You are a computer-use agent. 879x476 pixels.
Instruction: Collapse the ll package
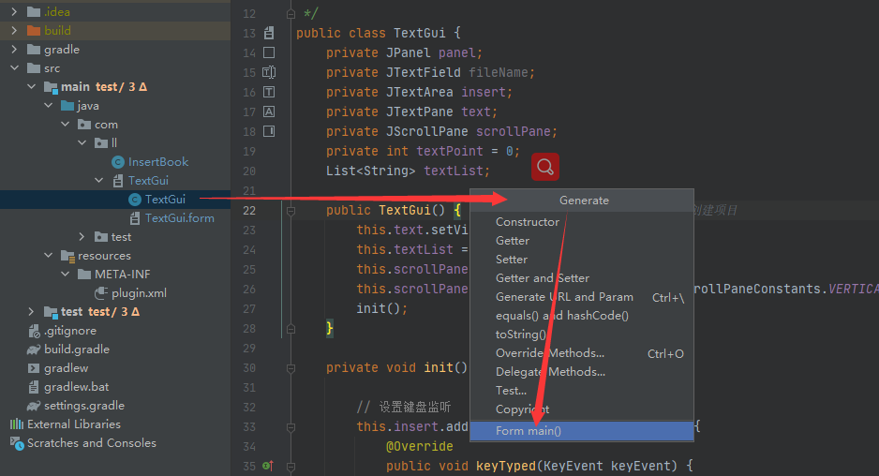[x=82, y=143]
